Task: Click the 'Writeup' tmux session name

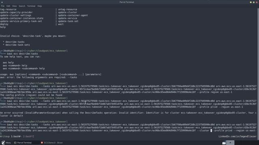Action: (5, 137)
